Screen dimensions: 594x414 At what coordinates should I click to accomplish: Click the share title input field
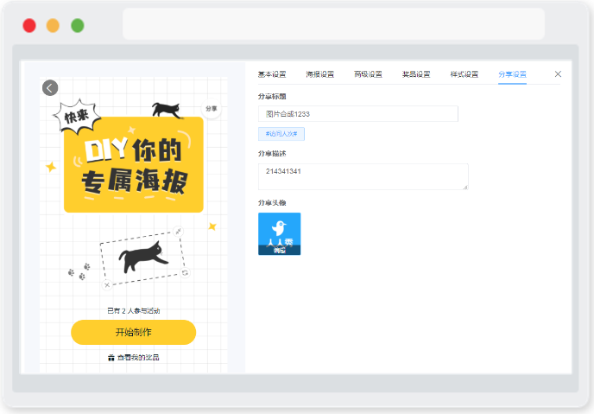point(358,114)
